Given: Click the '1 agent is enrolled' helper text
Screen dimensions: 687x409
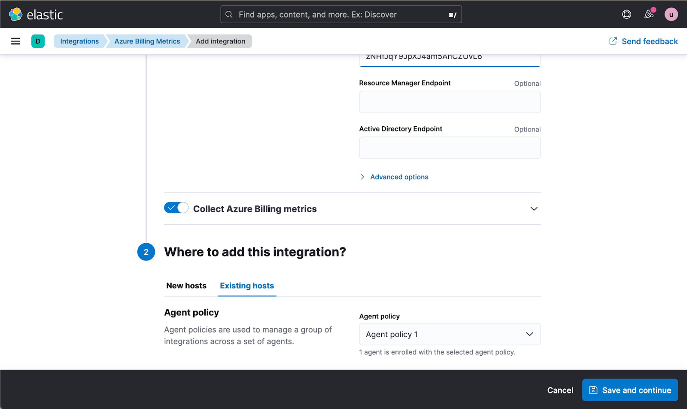Looking at the screenshot, I should point(437,352).
